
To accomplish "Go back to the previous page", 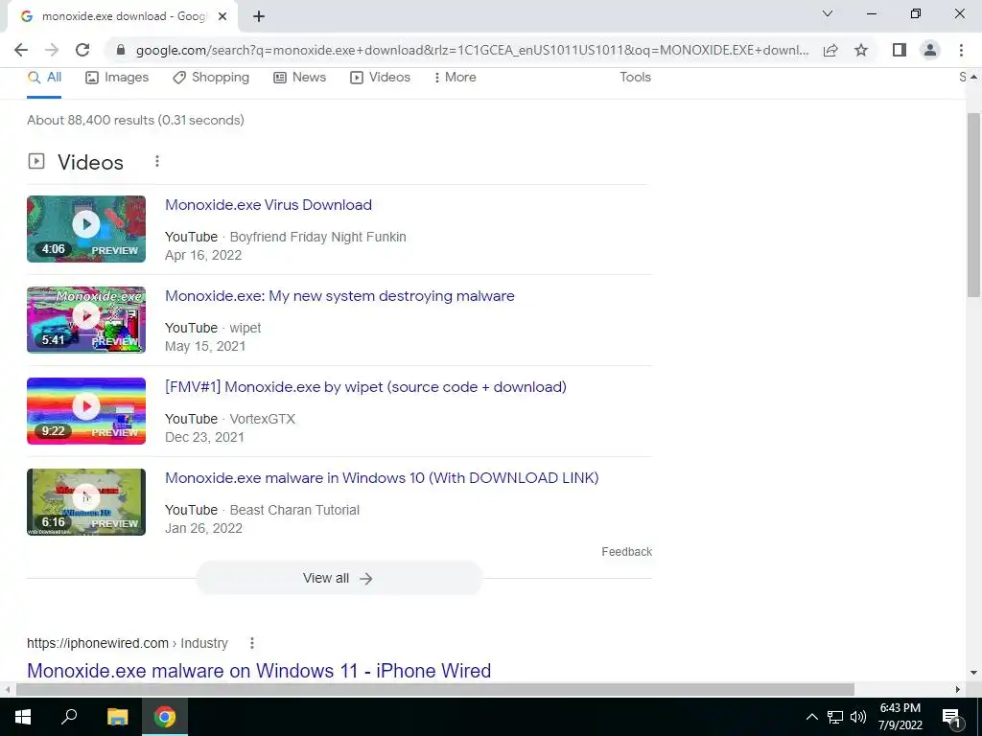I will click(x=21, y=50).
